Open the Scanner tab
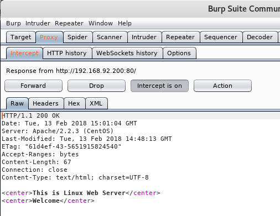This screenshot has width=280, height=216. pyautogui.click(x=110, y=37)
